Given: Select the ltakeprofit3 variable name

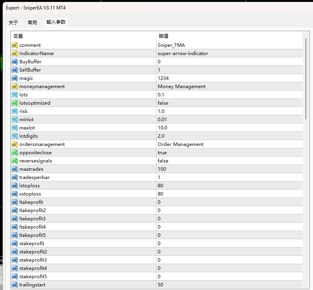Looking at the screenshot, I should 33,219.
